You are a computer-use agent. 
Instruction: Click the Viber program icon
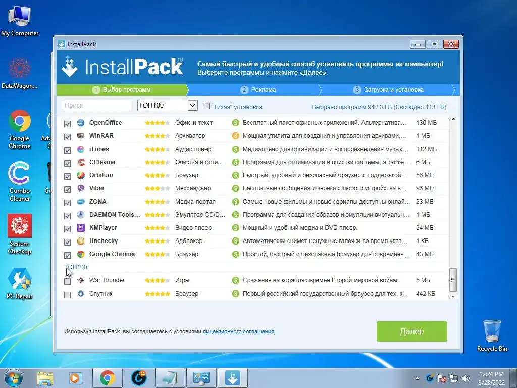tap(81, 188)
